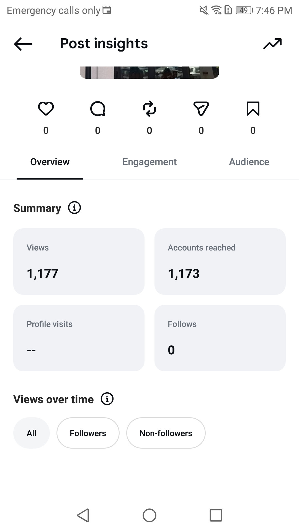Tap the Android home circle button
Image resolution: width=299 pixels, height=532 pixels.
click(149, 515)
